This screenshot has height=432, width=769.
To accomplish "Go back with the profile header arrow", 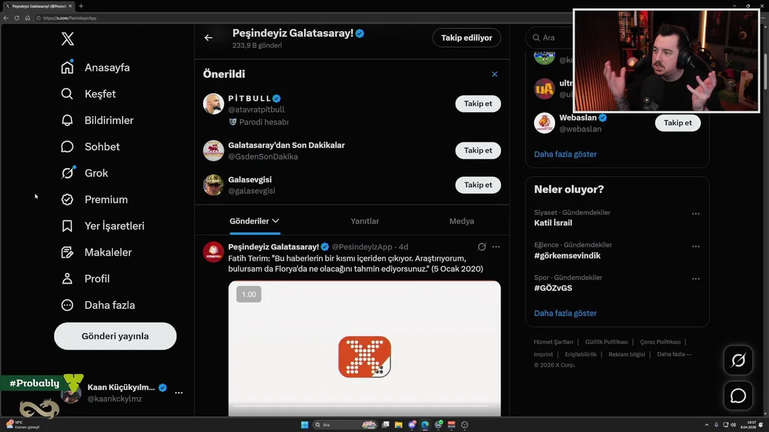I will (208, 37).
